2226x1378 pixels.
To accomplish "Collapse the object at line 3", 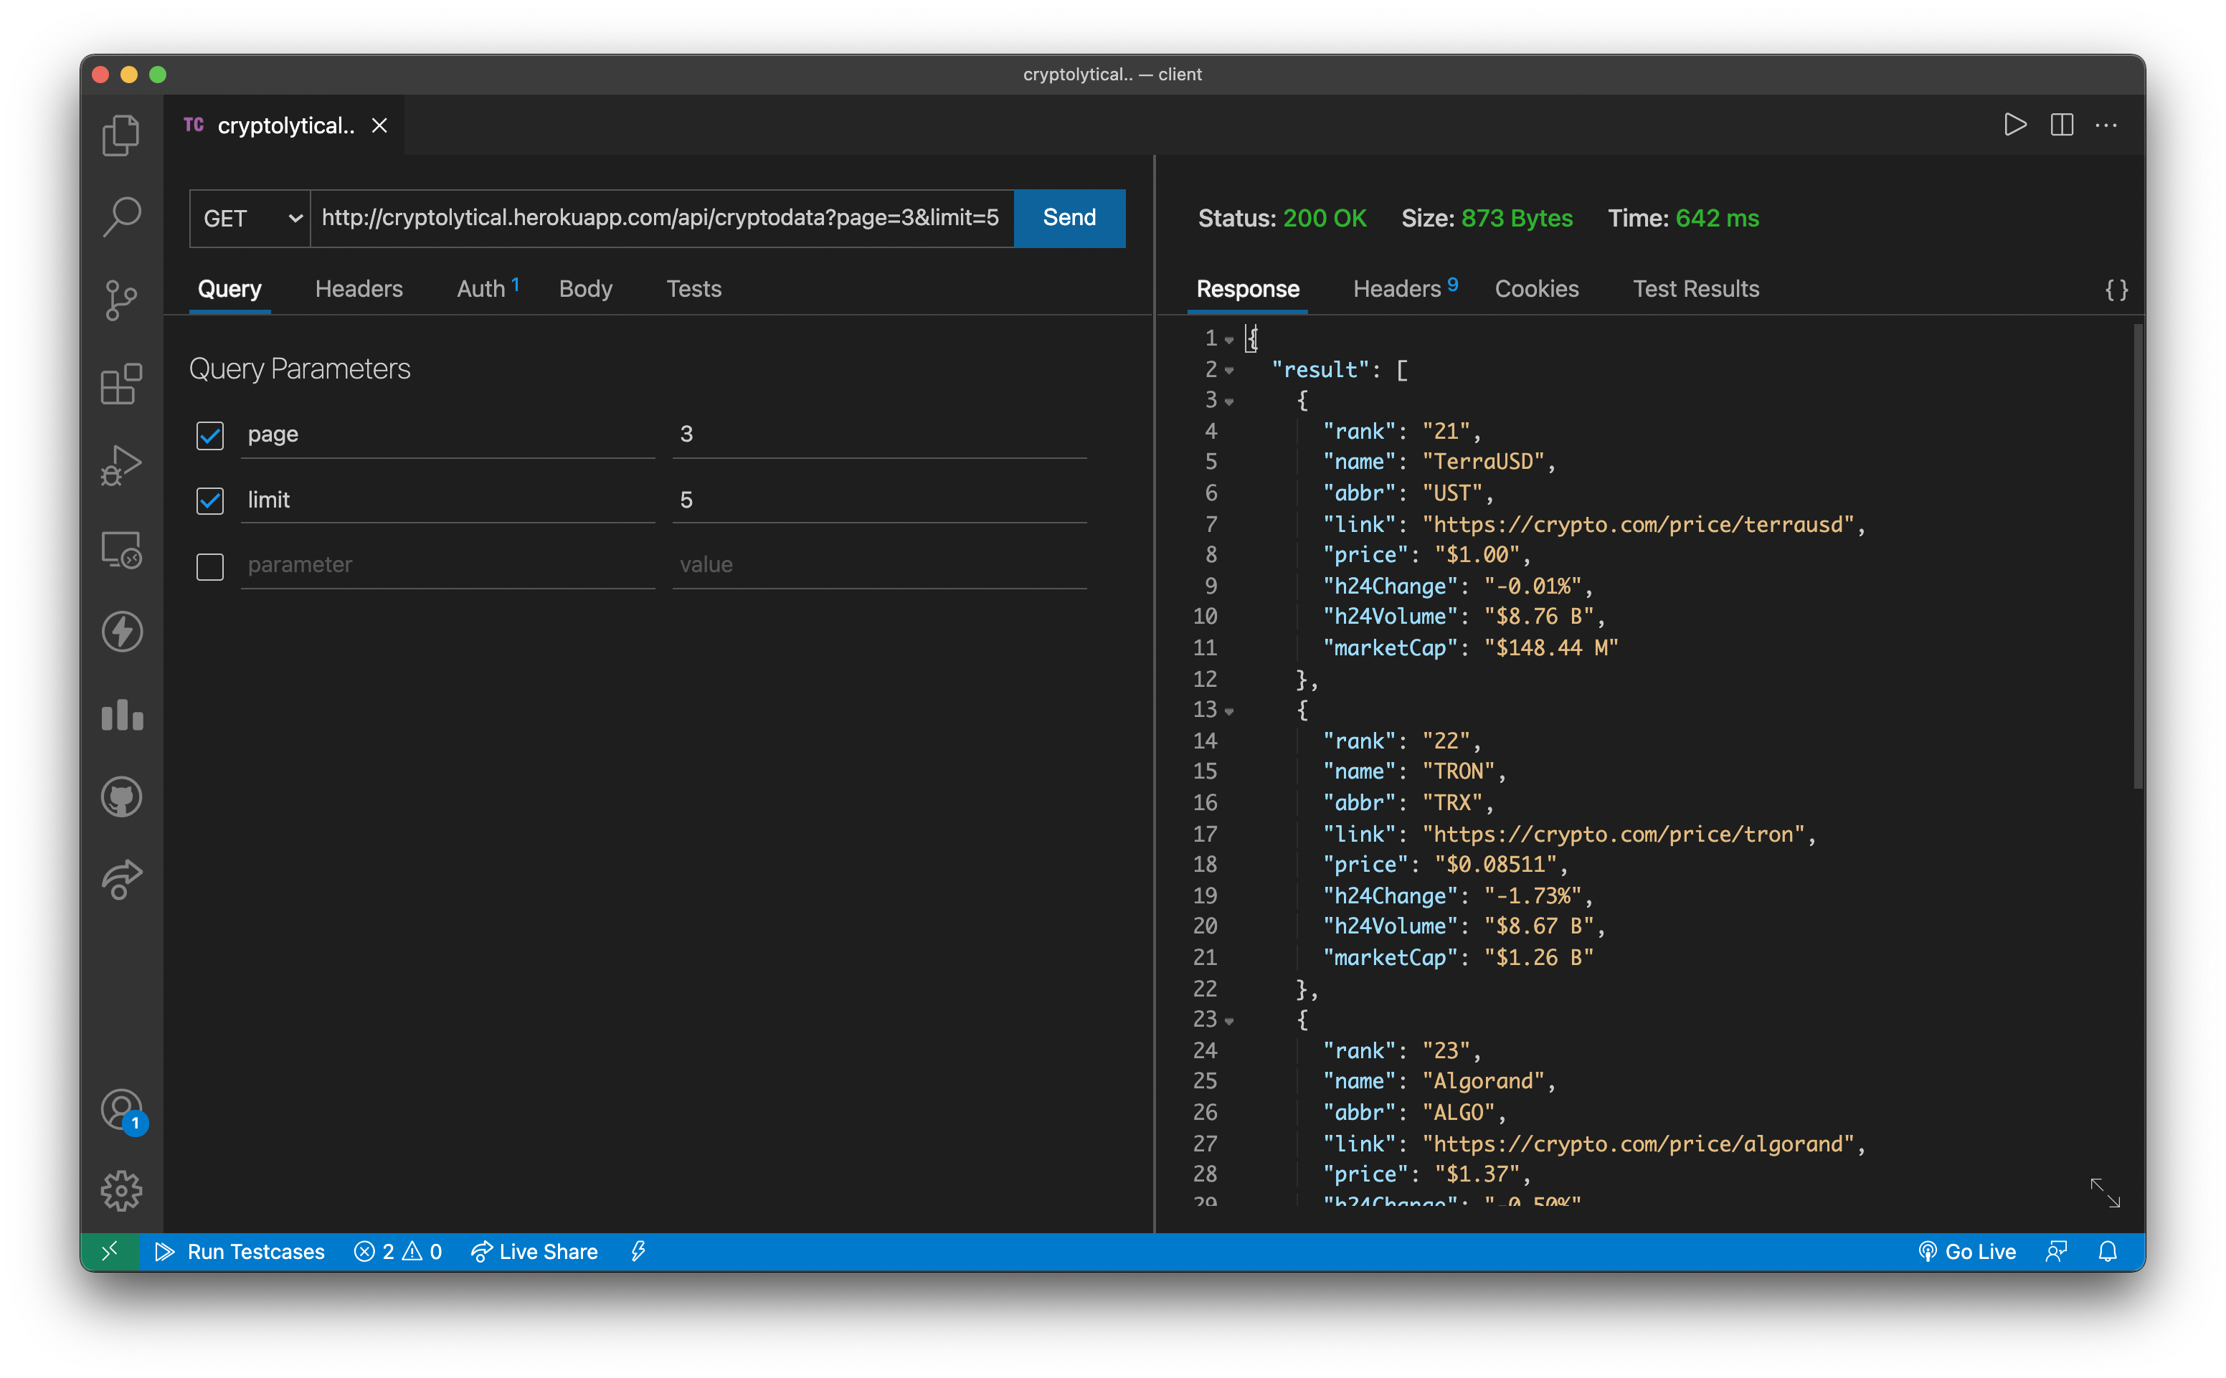I will coord(1230,402).
